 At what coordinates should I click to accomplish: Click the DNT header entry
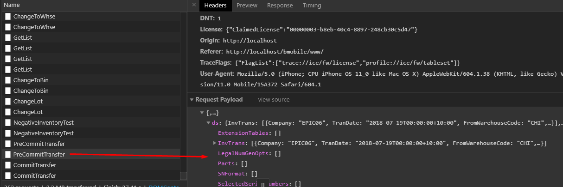(x=211, y=18)
